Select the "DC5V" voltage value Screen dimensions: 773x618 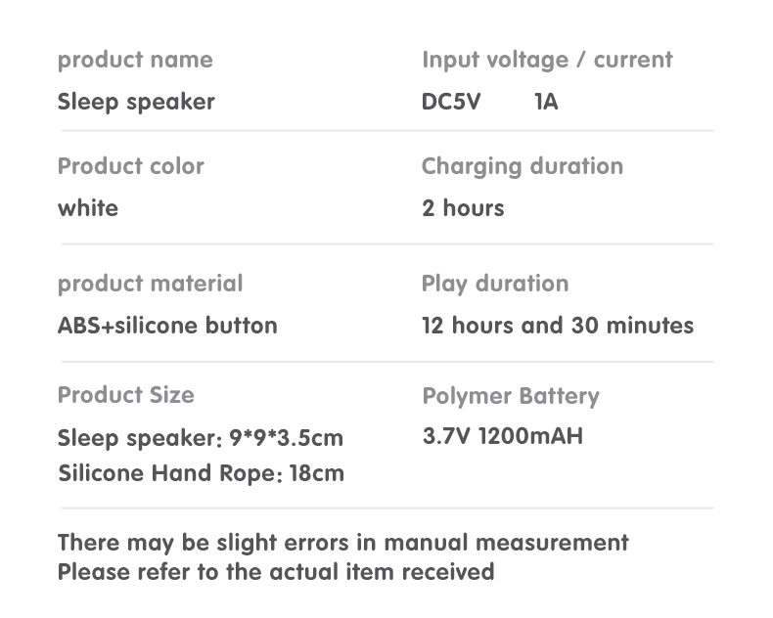[x=451, y=102]
